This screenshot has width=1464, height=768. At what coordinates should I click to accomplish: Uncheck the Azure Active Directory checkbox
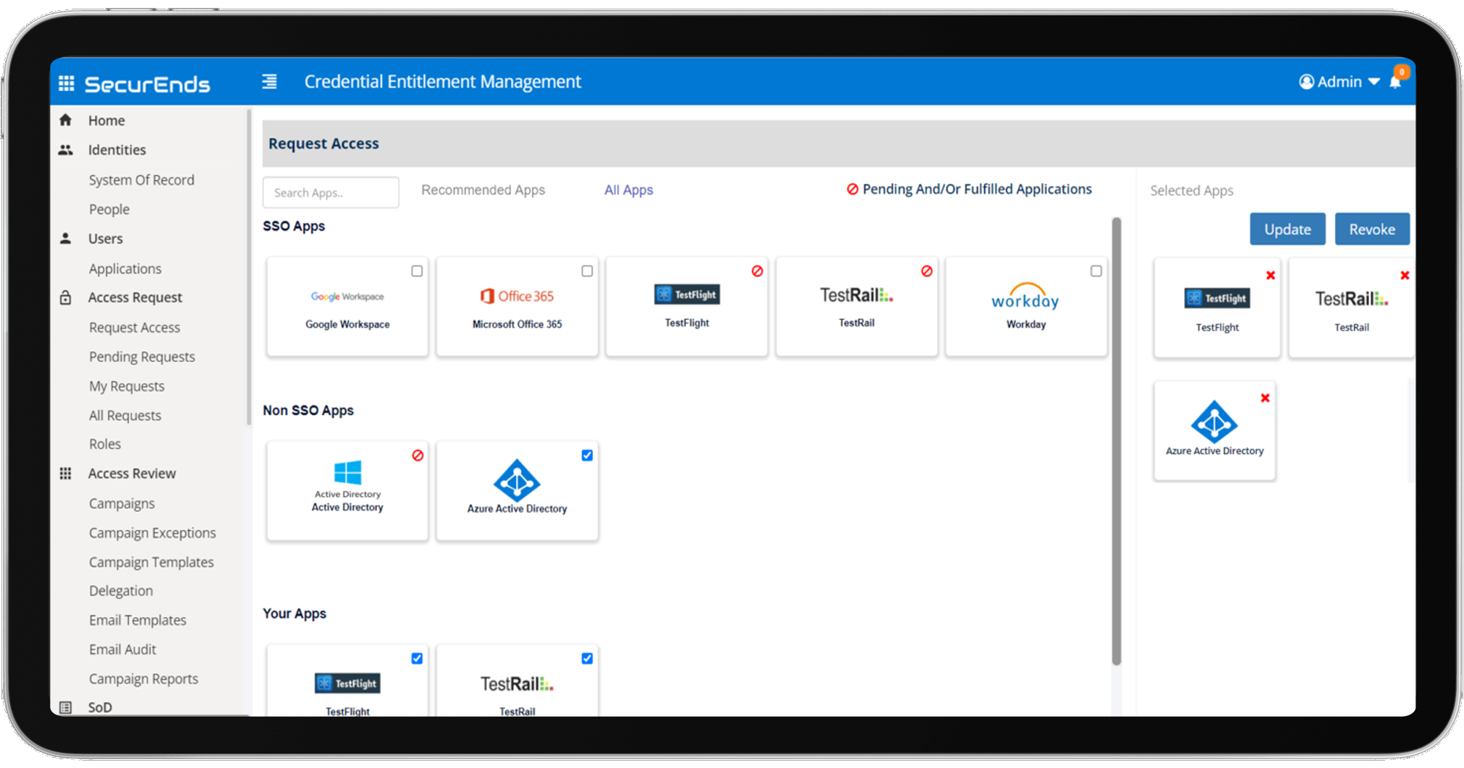[x=587, y=456]
